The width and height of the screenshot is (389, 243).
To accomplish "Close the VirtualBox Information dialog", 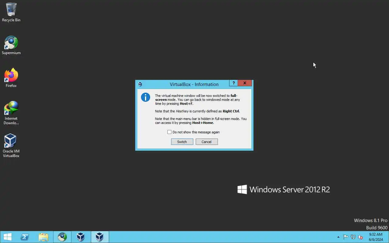I will click(x=245, y=83).
